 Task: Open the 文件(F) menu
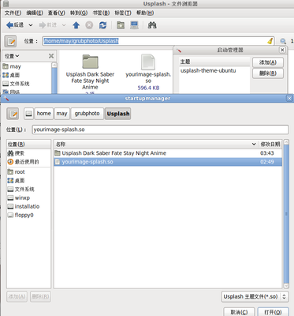(x=13, y=13)
